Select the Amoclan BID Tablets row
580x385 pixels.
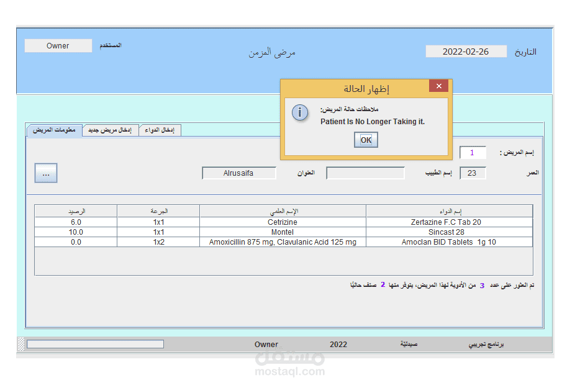[x=284, y=242]
